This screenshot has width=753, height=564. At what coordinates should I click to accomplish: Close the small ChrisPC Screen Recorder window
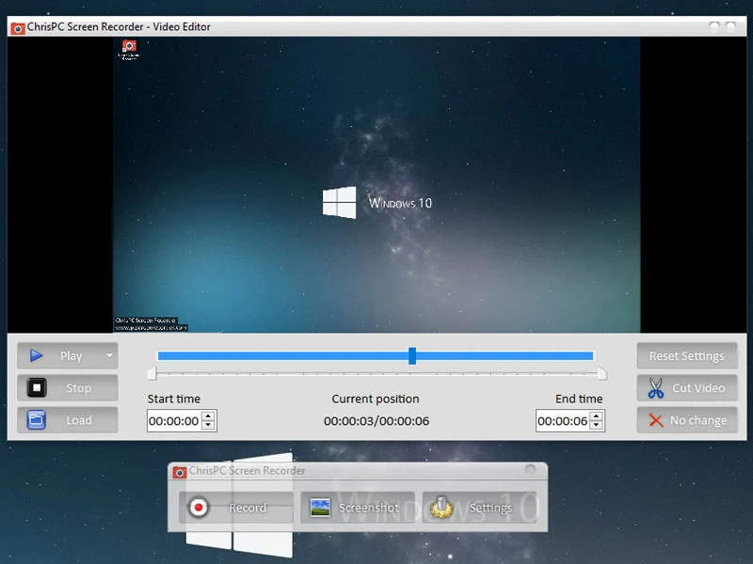point(530,469)
